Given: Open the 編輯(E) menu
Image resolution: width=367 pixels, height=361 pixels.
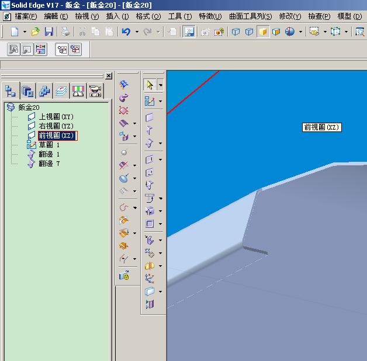Looking at the screenshot, I should click(x=56, y=16).
